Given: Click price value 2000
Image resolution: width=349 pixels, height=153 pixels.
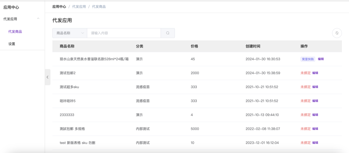Looking at the screenshot, I should point(195,73).
